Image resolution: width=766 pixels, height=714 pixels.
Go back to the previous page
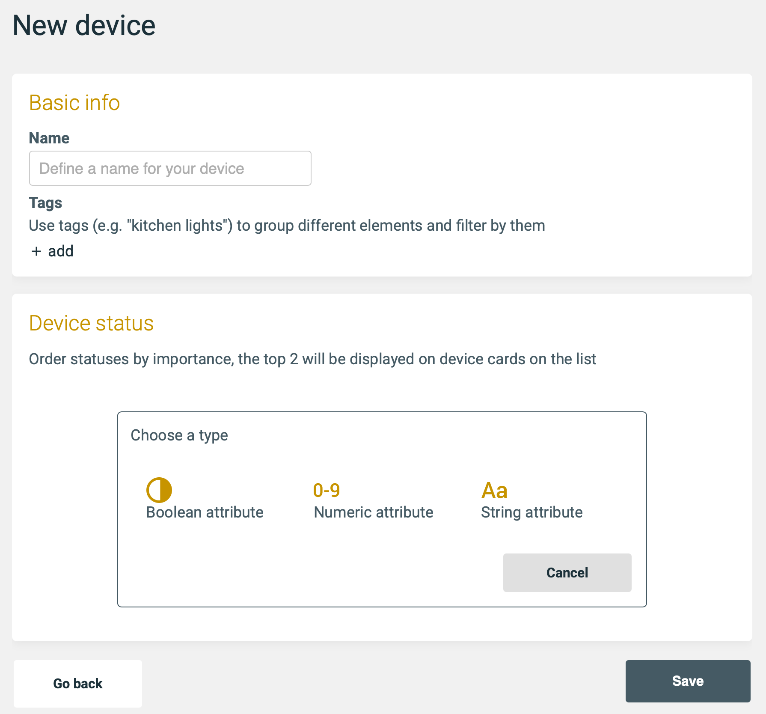(78, 684)
